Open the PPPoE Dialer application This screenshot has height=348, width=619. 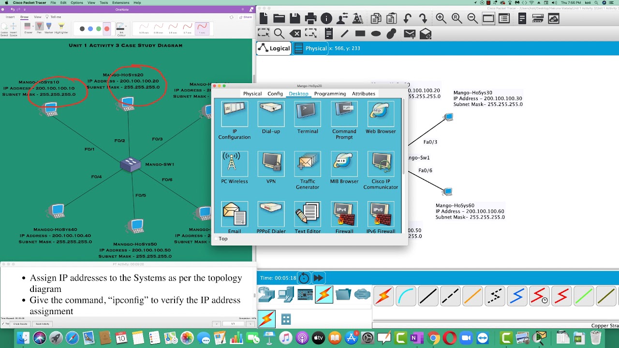tap(271, 217)
